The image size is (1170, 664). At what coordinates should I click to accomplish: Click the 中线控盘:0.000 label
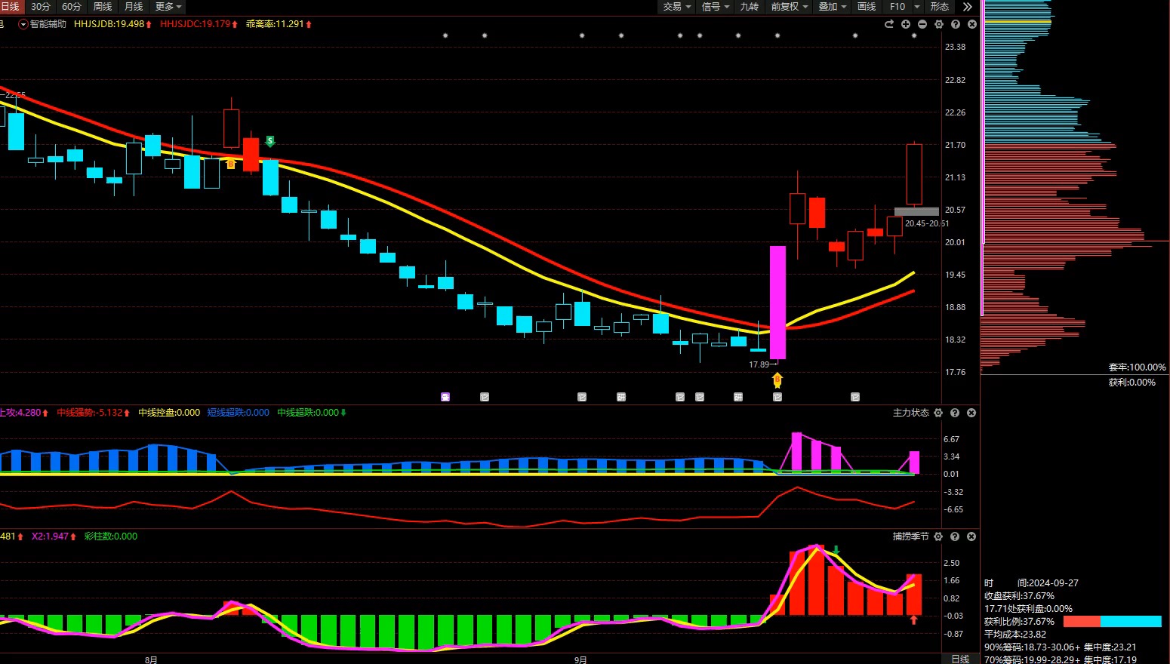tap(169, 413)
